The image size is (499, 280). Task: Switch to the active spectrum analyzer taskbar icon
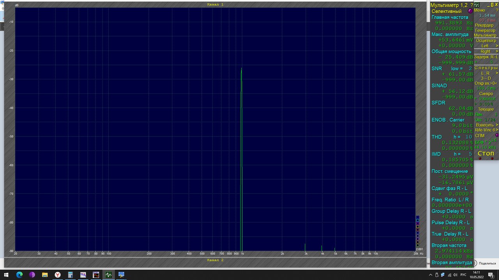108,275
